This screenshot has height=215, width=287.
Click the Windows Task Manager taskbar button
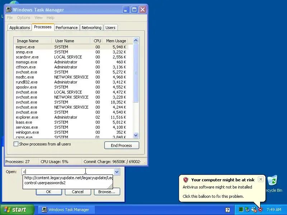pos(66,210)
